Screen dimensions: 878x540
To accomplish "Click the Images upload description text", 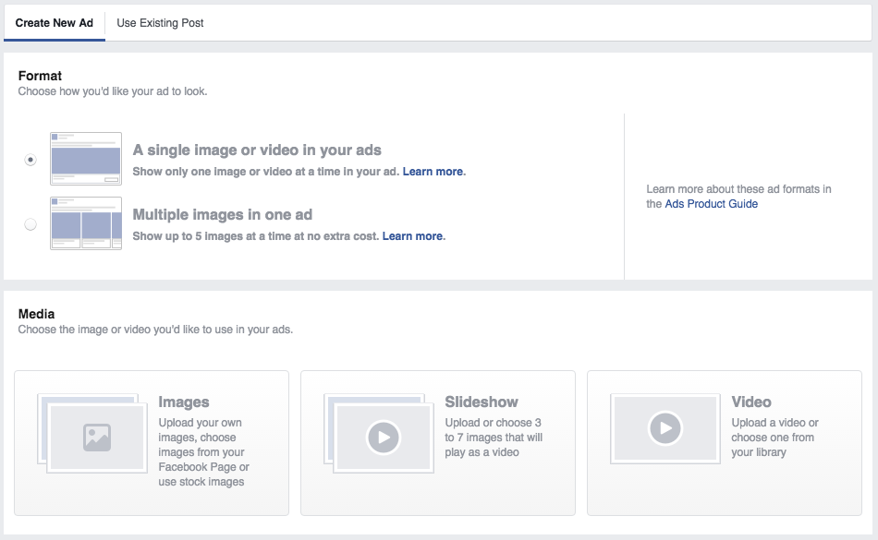I will point(203,452).
